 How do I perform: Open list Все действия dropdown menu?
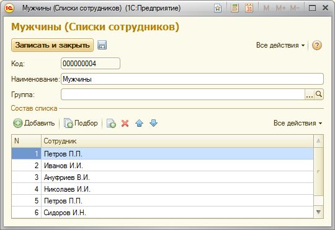298,123
